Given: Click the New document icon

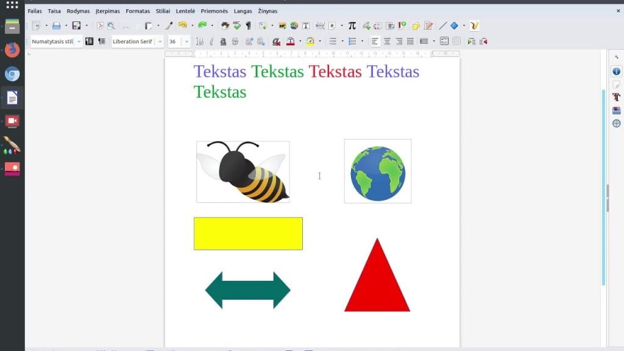Looking at the screenshot, I should tap(36, 26).
